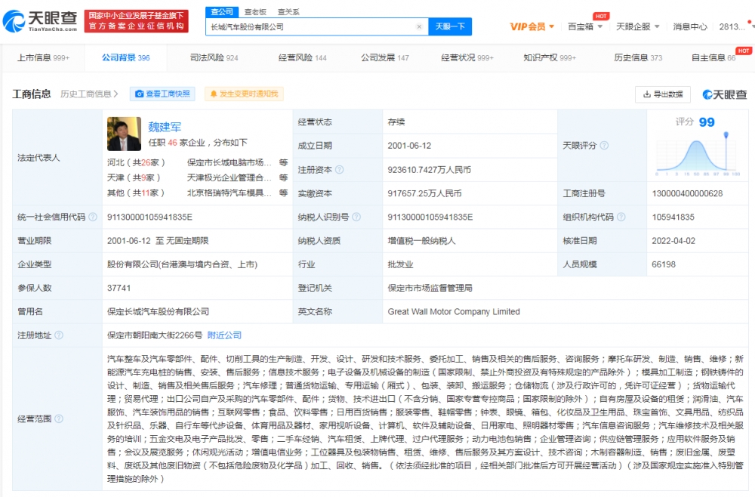Image resolution: width=755 pixels, height=497 pixels.
Task: Click the 核准日期 value 2022-04-02
Action: [673, 241]
